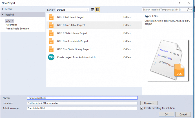195x118 pixels.
Task: Switch to small icons grid view
Action: tap(92, 10)
